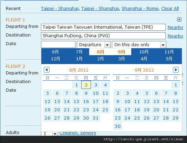This screenshot has width=187, height=143.
Task: Open the Departure dropdown
Action: pos(94,45)
